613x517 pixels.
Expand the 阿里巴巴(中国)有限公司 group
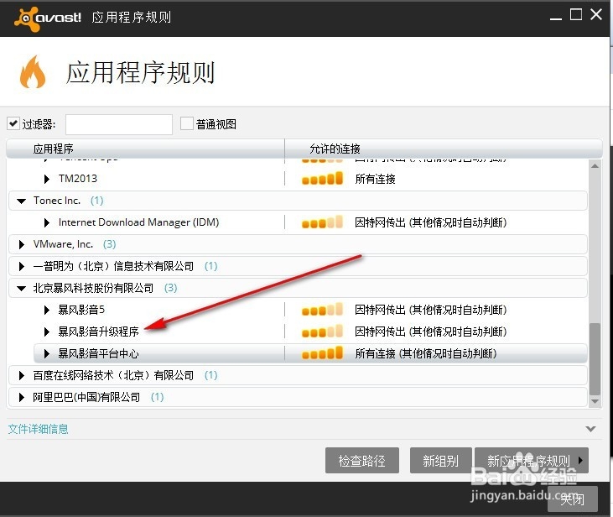click(22, 398)
